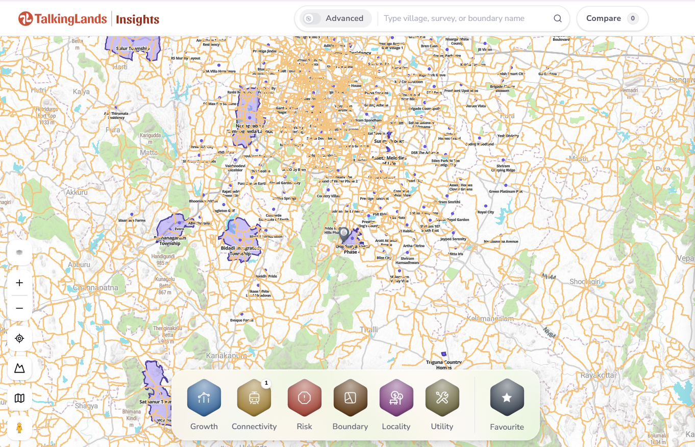The width and height of the screenshot is (695, 447).
Task: Click the Royal City project label
Action: tap(485, 212)
